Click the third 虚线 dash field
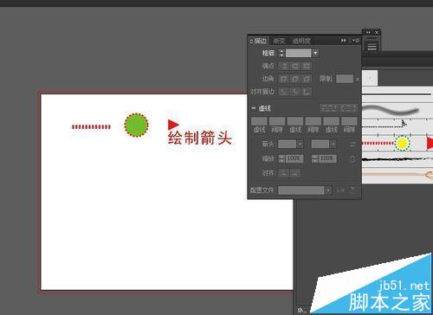 (332, 121)
